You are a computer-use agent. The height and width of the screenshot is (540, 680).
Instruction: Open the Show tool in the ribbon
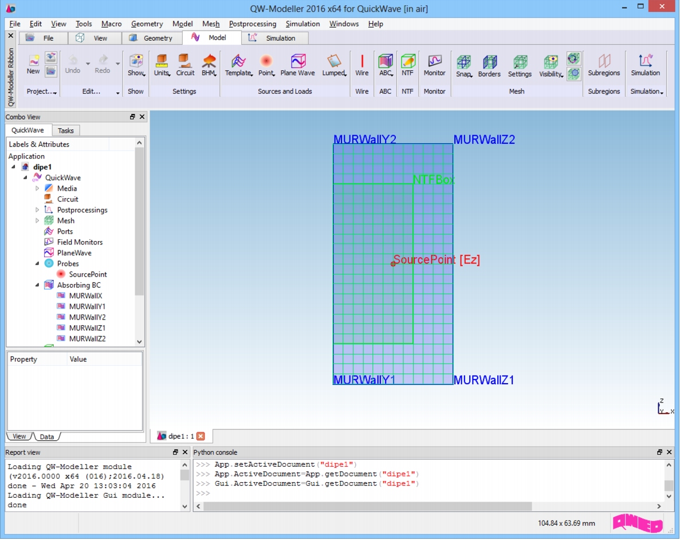[x=136, y=65]
